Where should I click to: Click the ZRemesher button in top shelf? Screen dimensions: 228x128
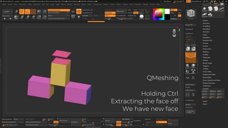(121, 11)
